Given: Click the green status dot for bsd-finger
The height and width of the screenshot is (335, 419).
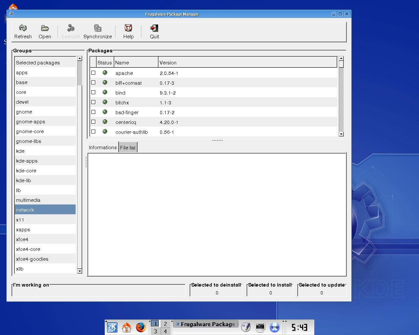Looking at the screenshot, I should (x=105, y=112).
